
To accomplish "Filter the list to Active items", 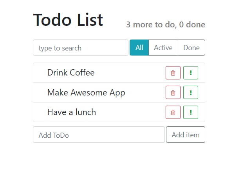I will pyautogui.click(x=163, y=48).
